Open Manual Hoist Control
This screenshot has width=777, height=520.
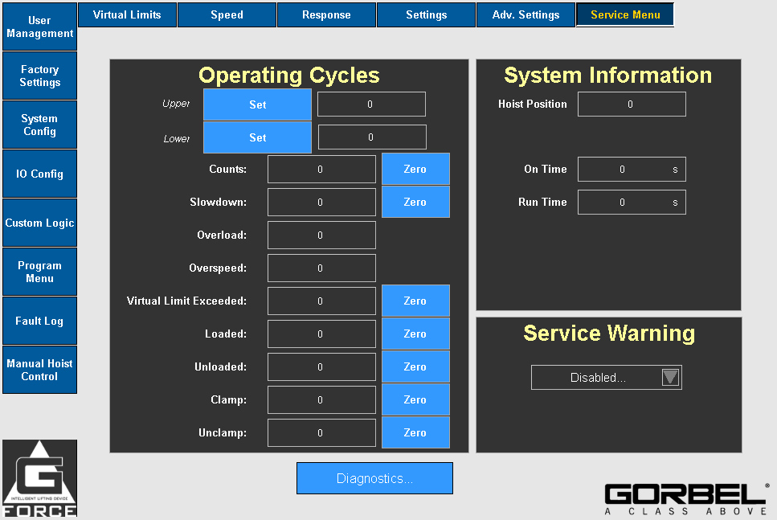pos(39,370)
